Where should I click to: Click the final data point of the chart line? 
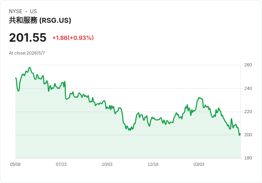tap(240, 134)
